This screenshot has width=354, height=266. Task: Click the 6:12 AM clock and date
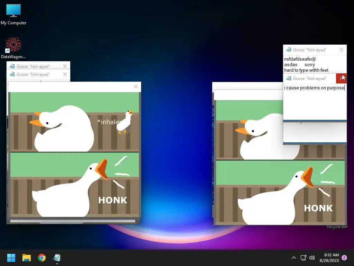coord(329,258)
